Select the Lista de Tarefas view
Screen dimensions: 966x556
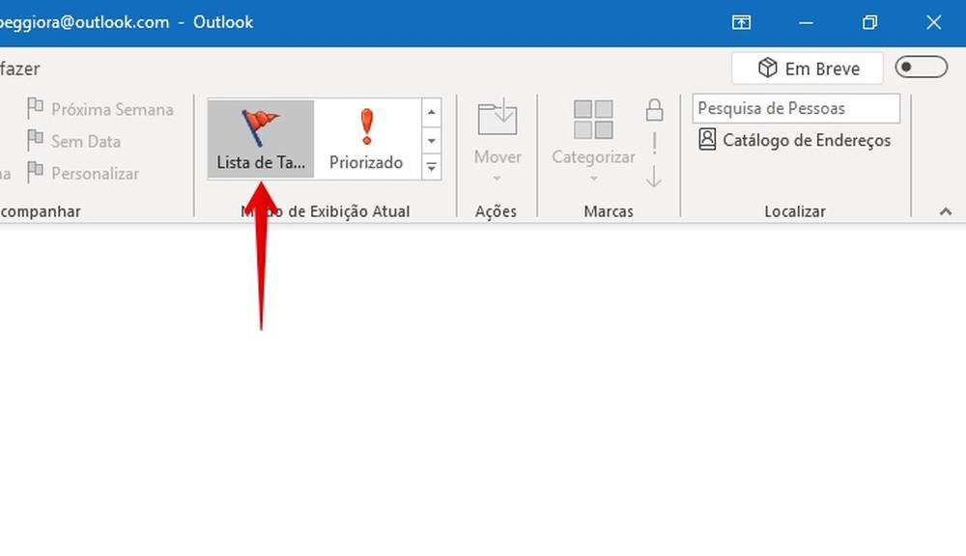pyautogui.click(x=260, y=138)
